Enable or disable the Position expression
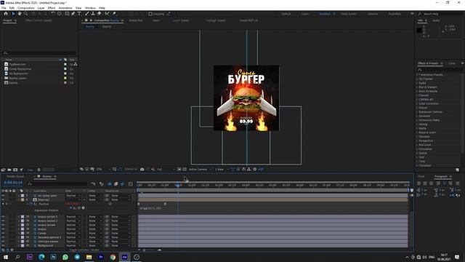Viewport: 465px width, 262px height. coord(71,208)
